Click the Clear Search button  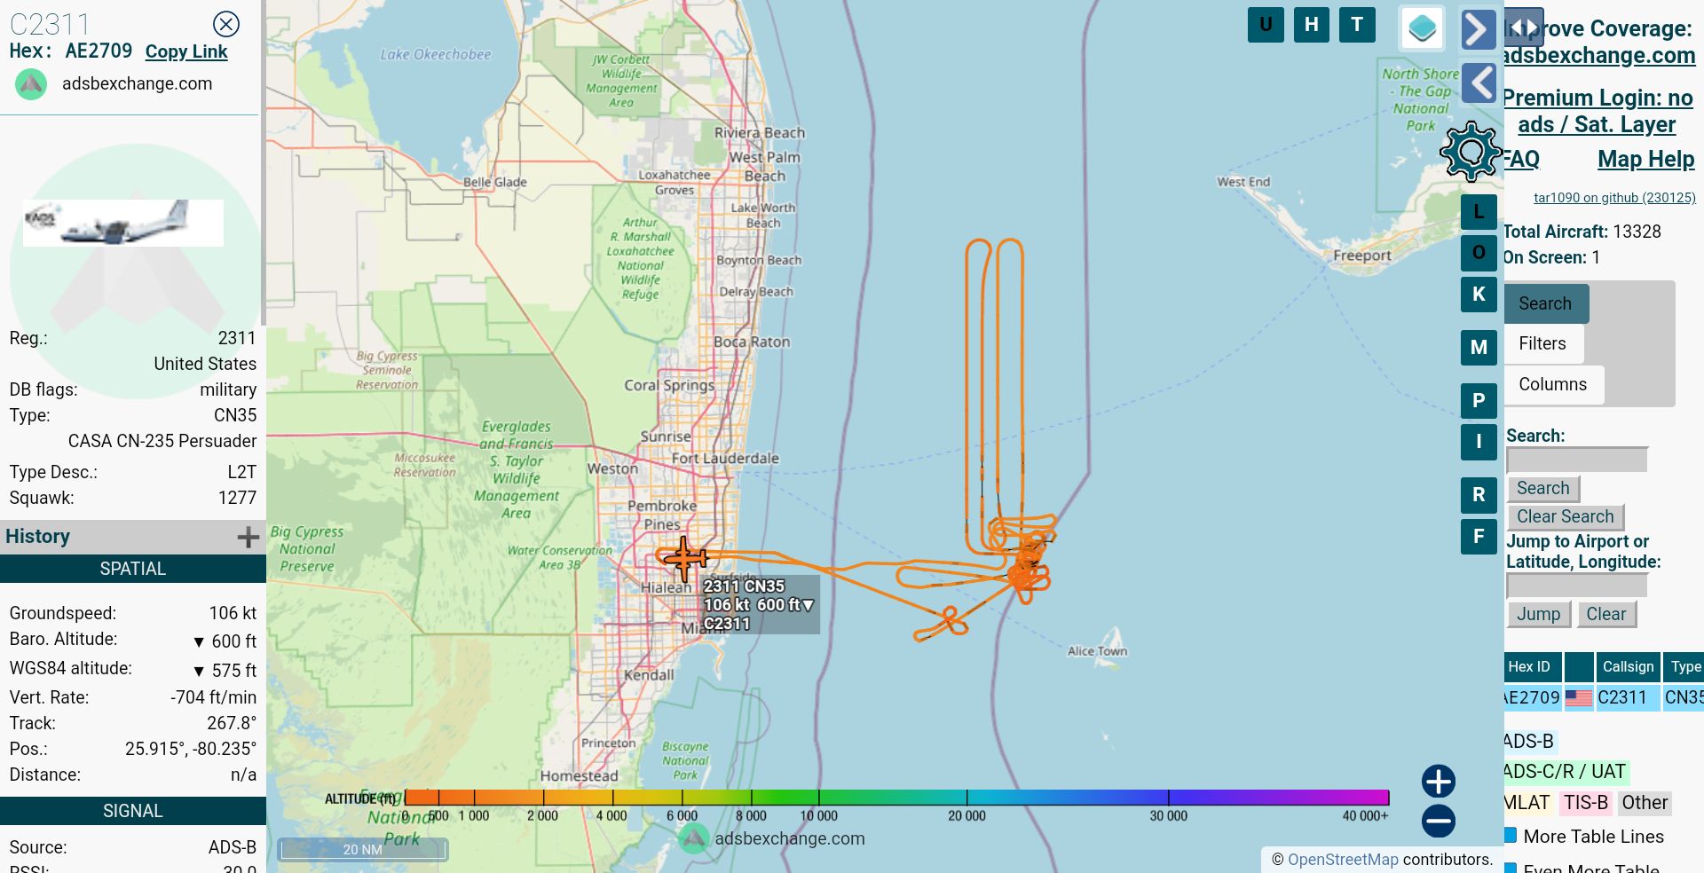coord(1566,517)
